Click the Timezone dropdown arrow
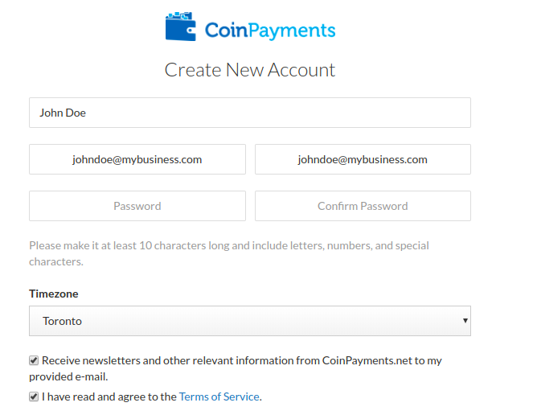 [465, 320]
